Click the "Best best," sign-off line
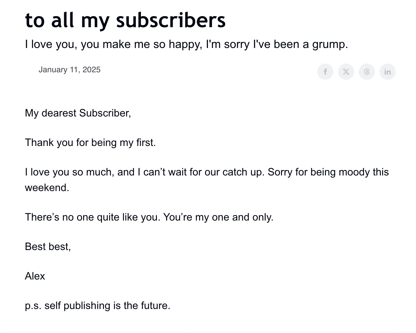 coord(48,247)
